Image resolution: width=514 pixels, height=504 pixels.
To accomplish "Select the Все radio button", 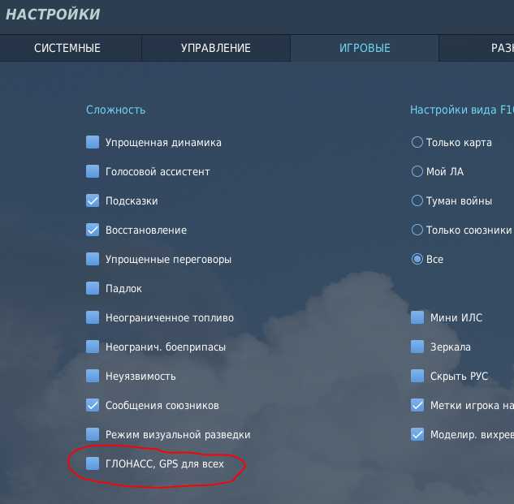I will 417,259.
